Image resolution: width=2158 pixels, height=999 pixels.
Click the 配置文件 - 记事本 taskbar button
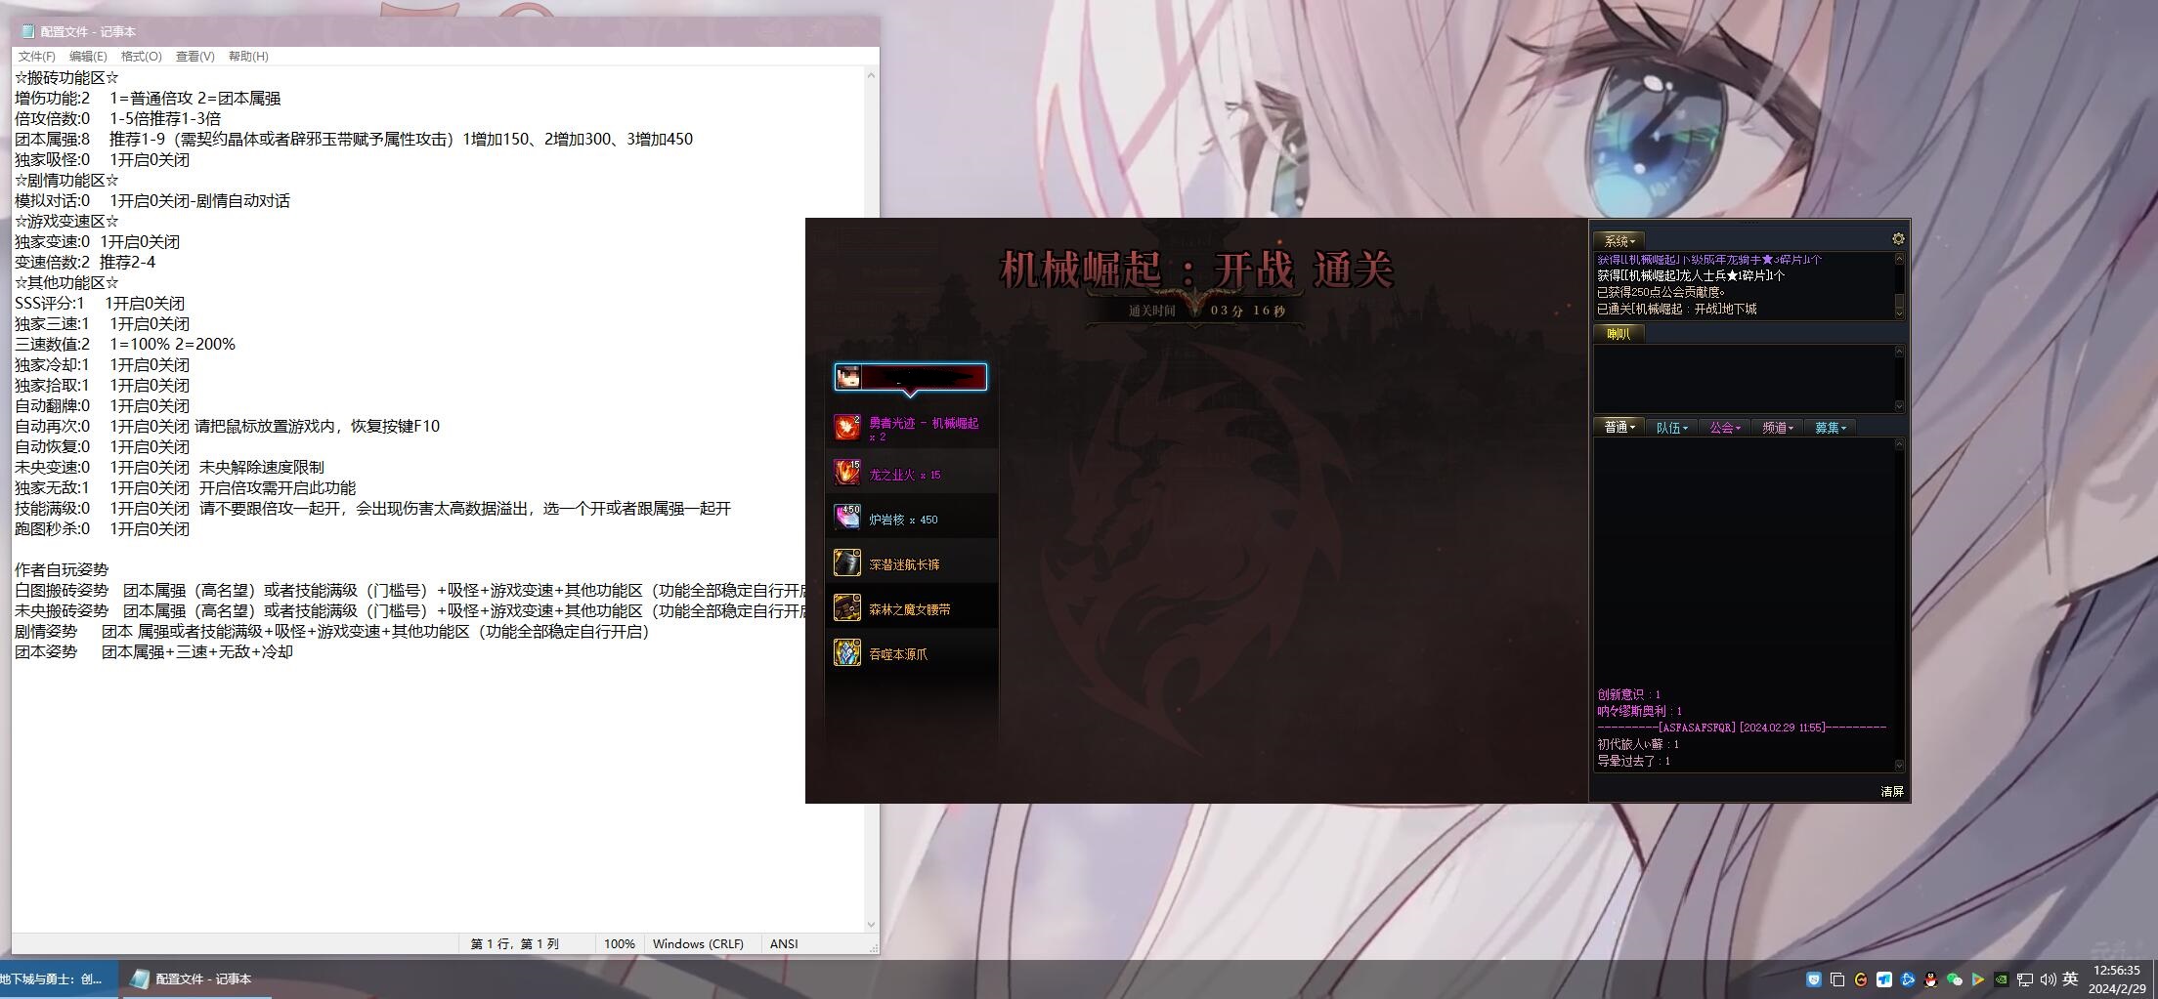coord(195,978)
